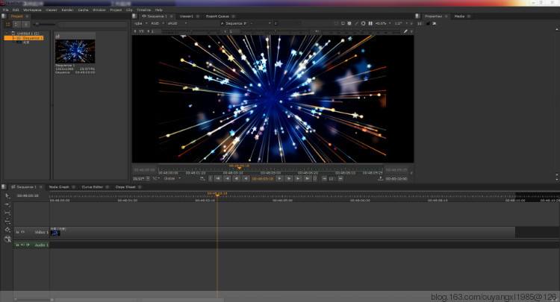Open the 29.97 frame rate dropdown
The image size is (560, 302).
click(x=141, y=178)
